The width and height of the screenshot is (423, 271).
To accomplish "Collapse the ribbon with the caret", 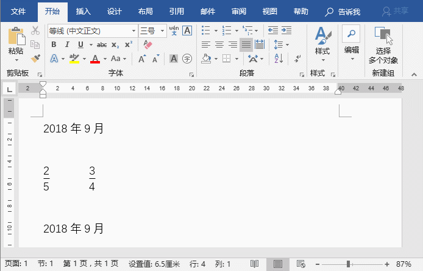I will [414, 74].
